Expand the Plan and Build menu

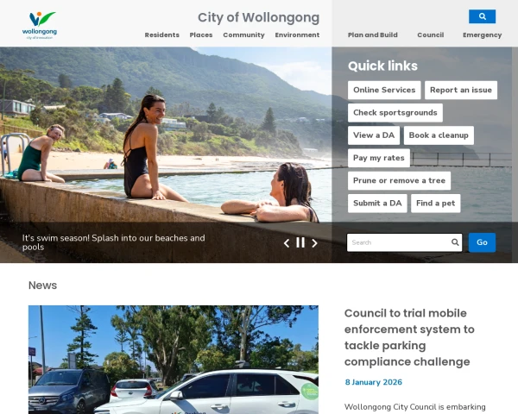click(373, 35)
